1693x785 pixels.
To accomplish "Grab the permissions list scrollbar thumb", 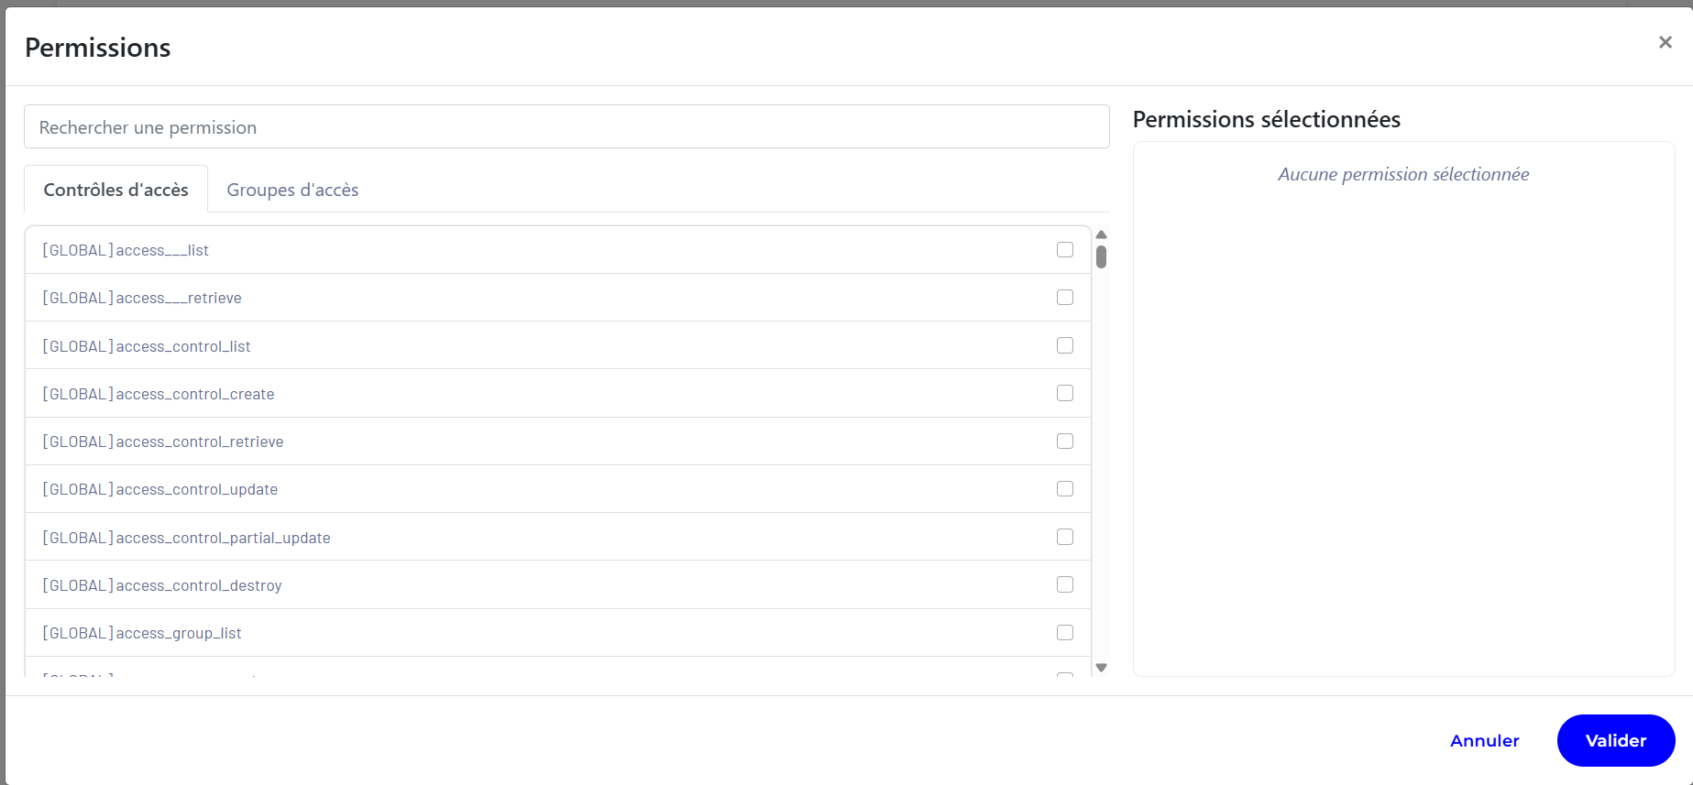I will [x=1101, y=257].
